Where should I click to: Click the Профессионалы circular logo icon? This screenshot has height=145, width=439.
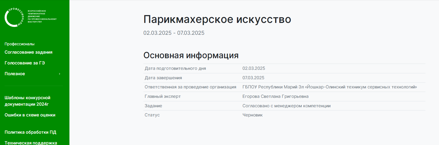pyautogui.click(x=14, y=17)
